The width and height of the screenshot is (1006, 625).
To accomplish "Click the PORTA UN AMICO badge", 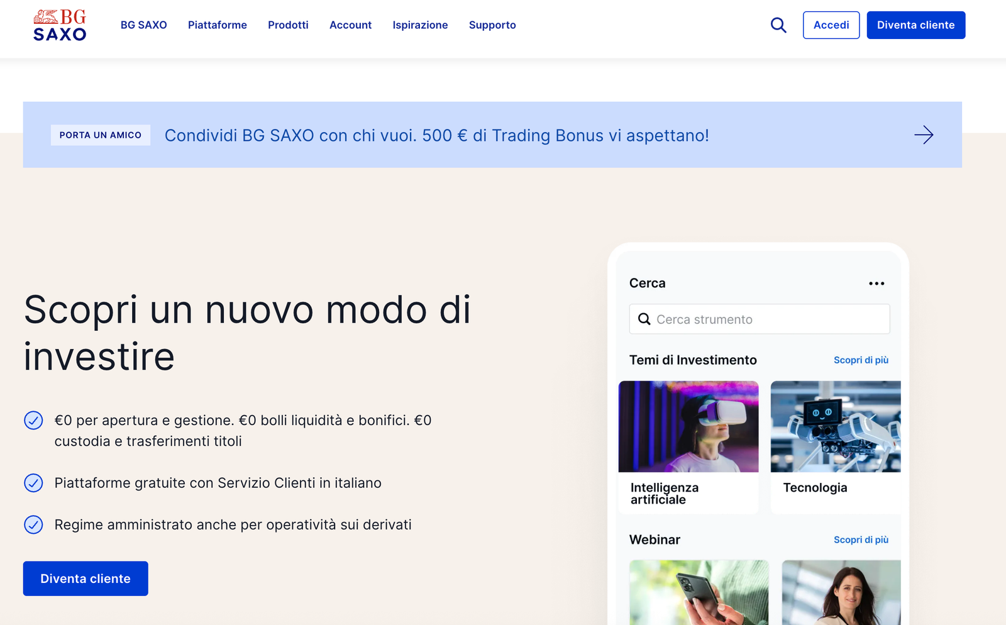I will point(101,135).
